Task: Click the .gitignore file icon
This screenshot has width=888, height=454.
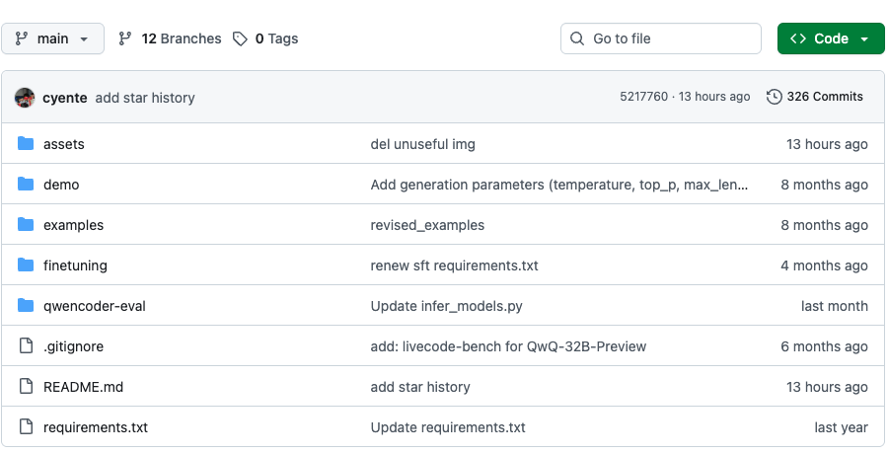Action: (x=26, y=345)
